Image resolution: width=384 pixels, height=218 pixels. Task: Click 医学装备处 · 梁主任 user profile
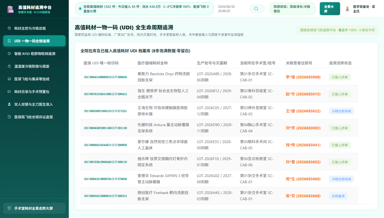click(x=361, y=9)
